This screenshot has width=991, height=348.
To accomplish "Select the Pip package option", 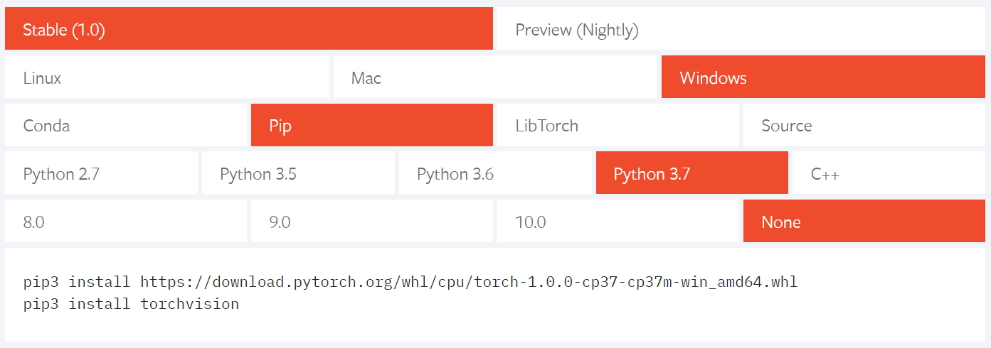I will point(371,126).
